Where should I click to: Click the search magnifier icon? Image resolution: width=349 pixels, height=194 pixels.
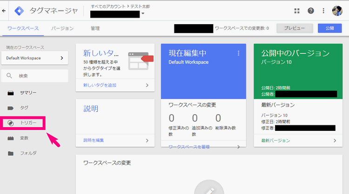(x=9, y=76)
